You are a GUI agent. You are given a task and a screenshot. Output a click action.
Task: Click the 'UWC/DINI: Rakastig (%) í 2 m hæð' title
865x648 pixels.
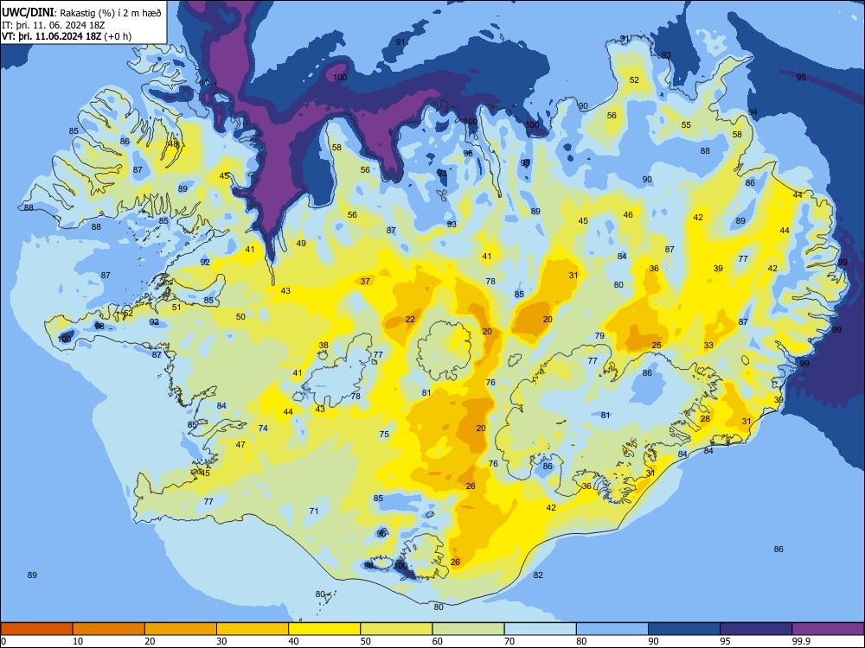[81, 13]
